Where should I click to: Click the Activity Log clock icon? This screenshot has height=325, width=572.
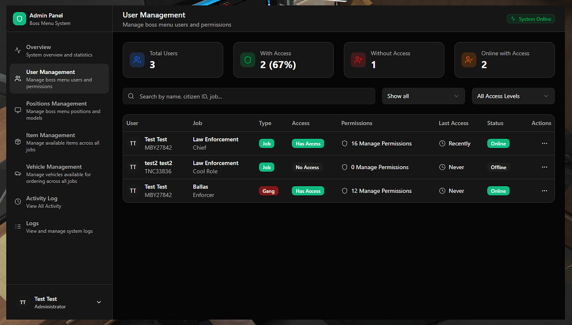point(18,201)
